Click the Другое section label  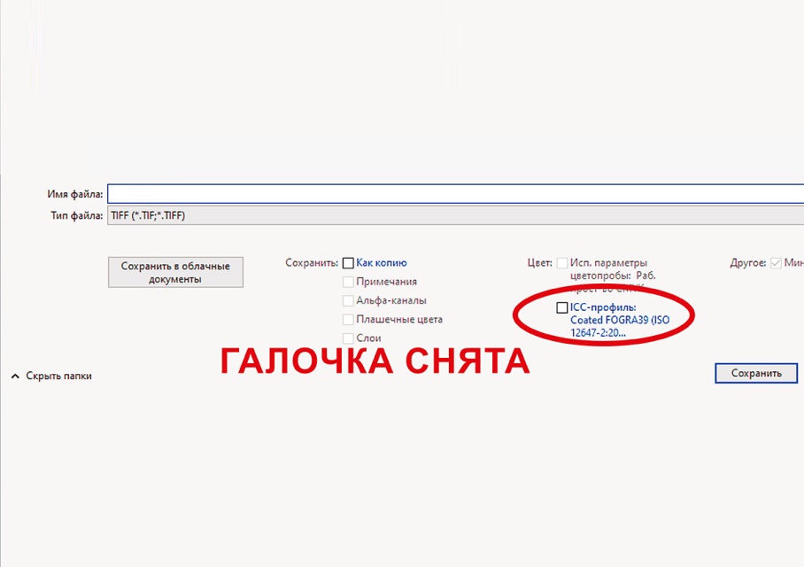[747, 263]
